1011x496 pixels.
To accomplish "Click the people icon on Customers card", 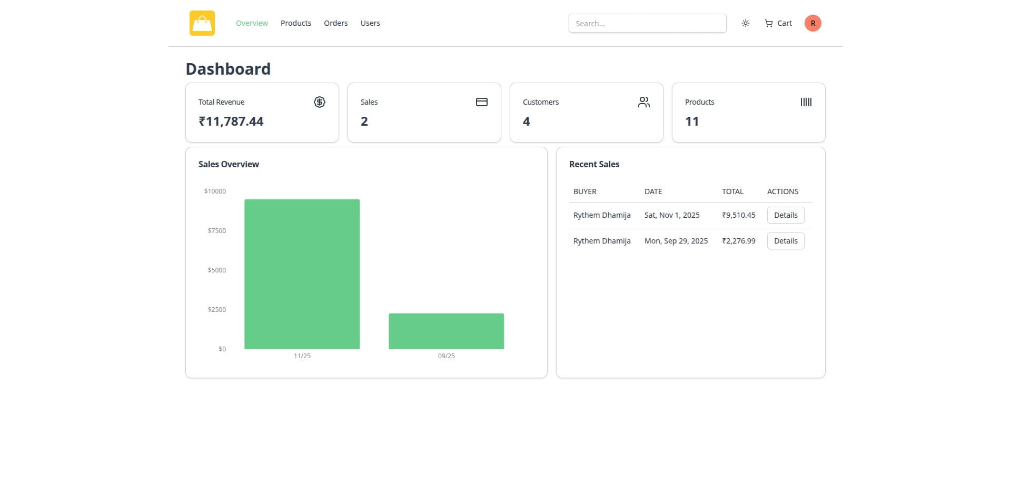I will (x=643, y=102).
